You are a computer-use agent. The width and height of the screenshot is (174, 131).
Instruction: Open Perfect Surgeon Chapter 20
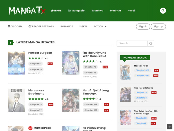(x=36, y=69)
